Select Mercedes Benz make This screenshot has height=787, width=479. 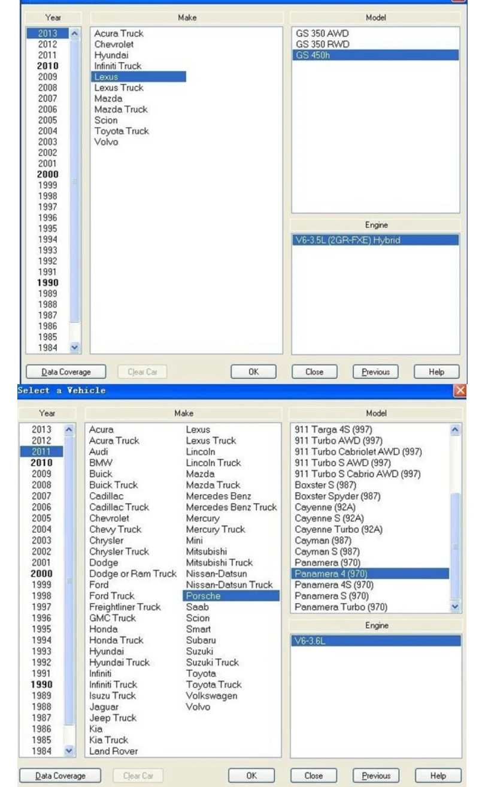pyautogui.click(x=219, y=496)
